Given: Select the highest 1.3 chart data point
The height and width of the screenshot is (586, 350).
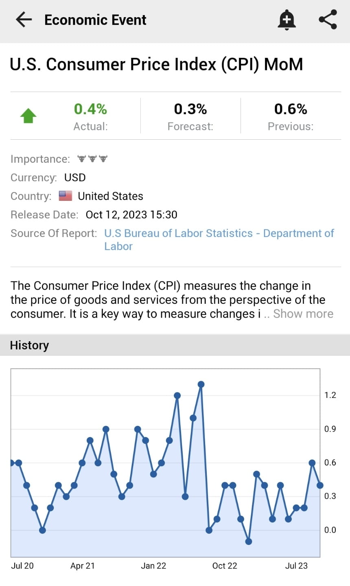Looking at the screenshot, I should click(201, 384).
